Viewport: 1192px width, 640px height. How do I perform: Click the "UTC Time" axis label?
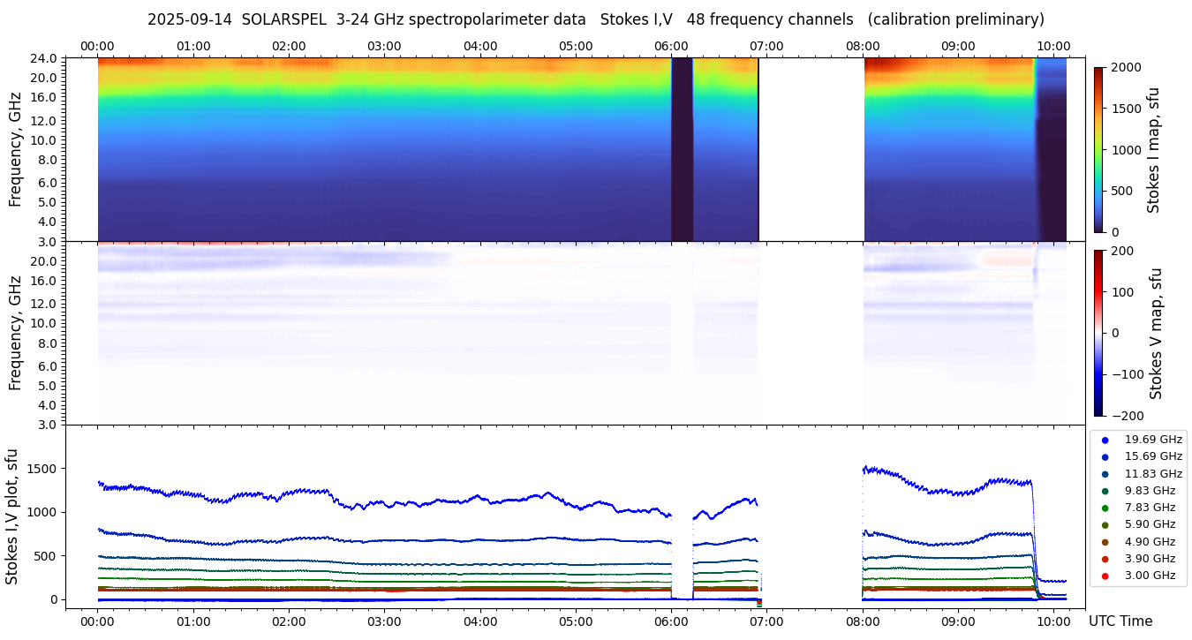point(1120,621)
